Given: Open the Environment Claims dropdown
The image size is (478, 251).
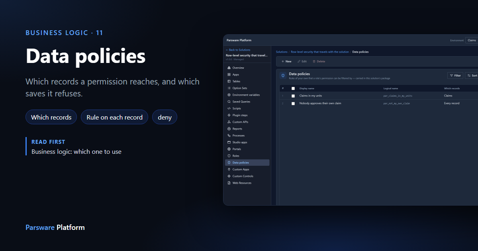Looking at the screenshot, I should click(472, 40).
